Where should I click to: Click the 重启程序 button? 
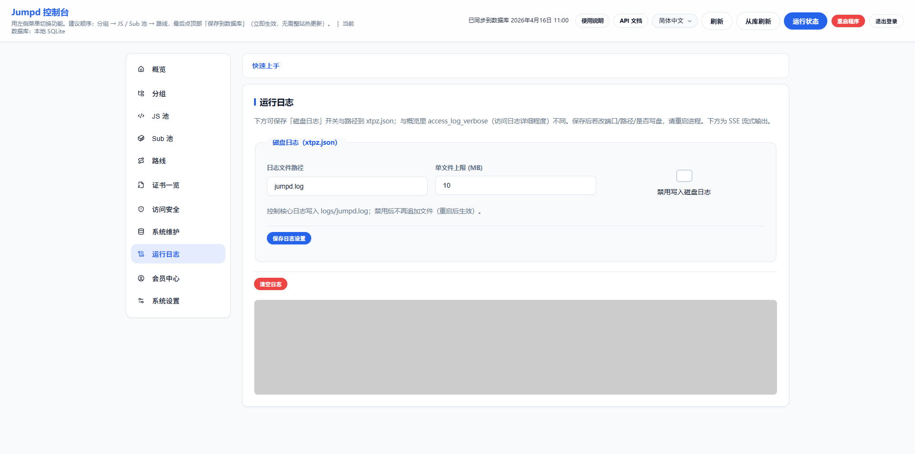point(848,21)
